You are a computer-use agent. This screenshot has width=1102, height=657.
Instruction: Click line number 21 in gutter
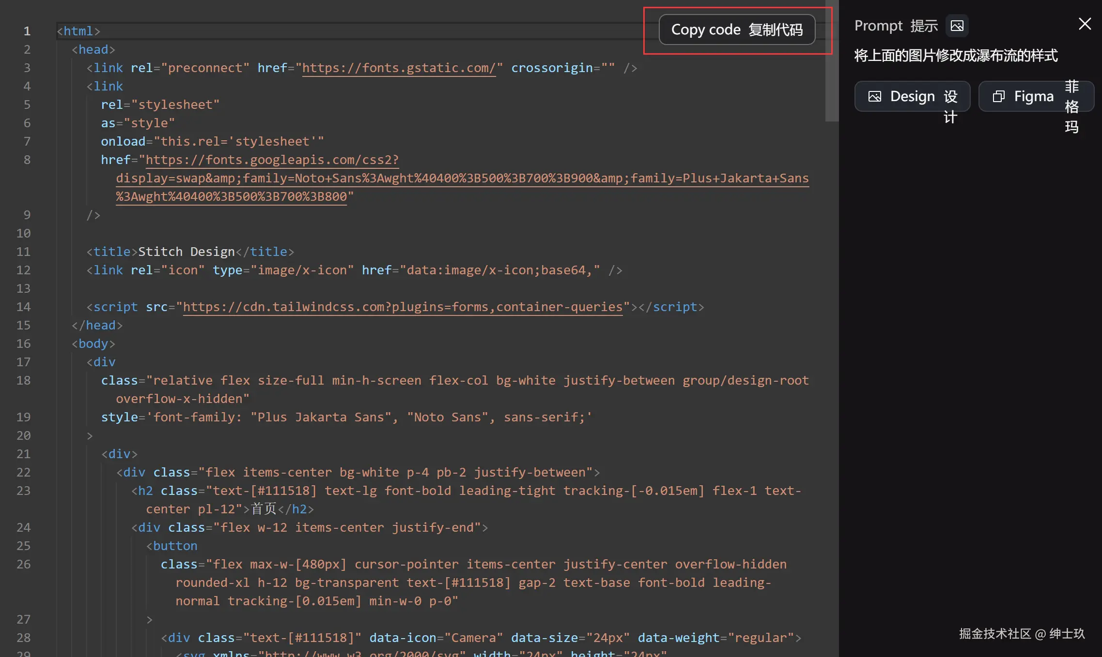pos(24,454)
